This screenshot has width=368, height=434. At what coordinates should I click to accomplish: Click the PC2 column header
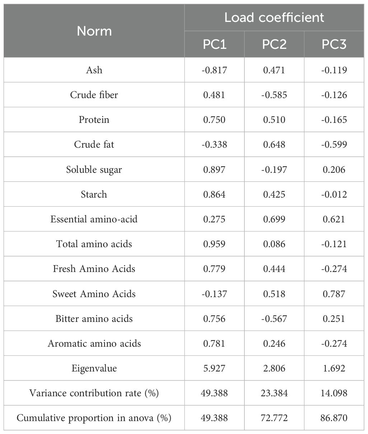274,45
